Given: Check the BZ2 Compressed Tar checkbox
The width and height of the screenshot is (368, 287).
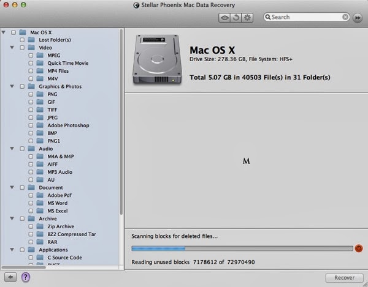Looking at the screenshot, I should (31, 234).
